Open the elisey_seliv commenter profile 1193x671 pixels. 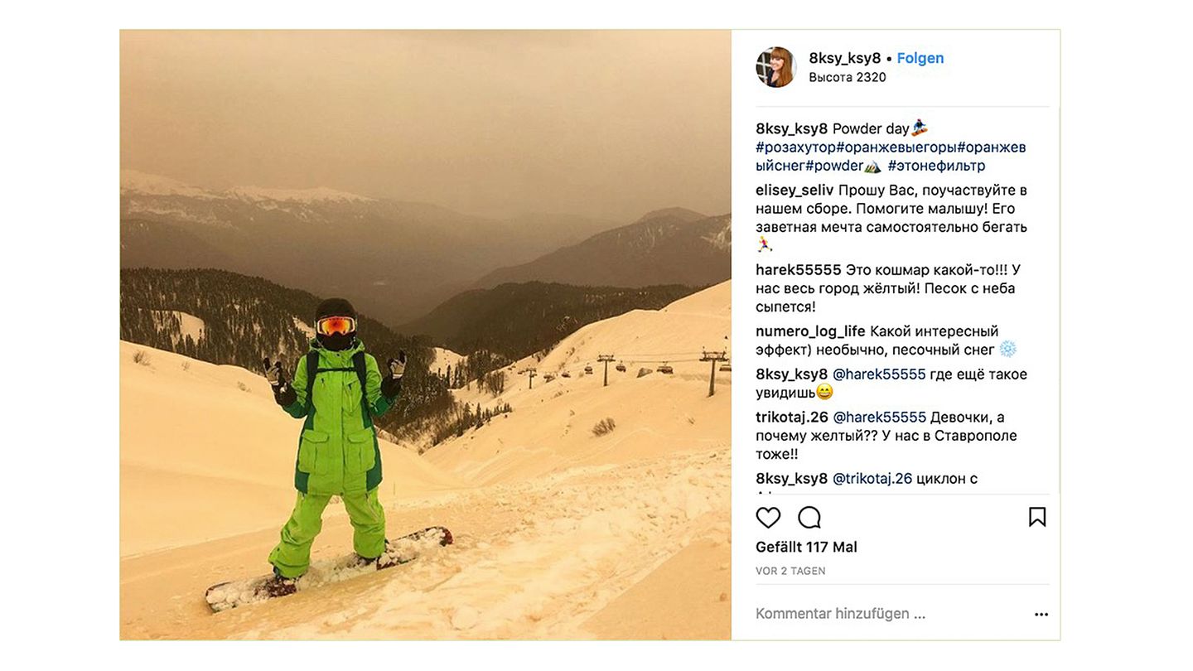coord(795,191)
